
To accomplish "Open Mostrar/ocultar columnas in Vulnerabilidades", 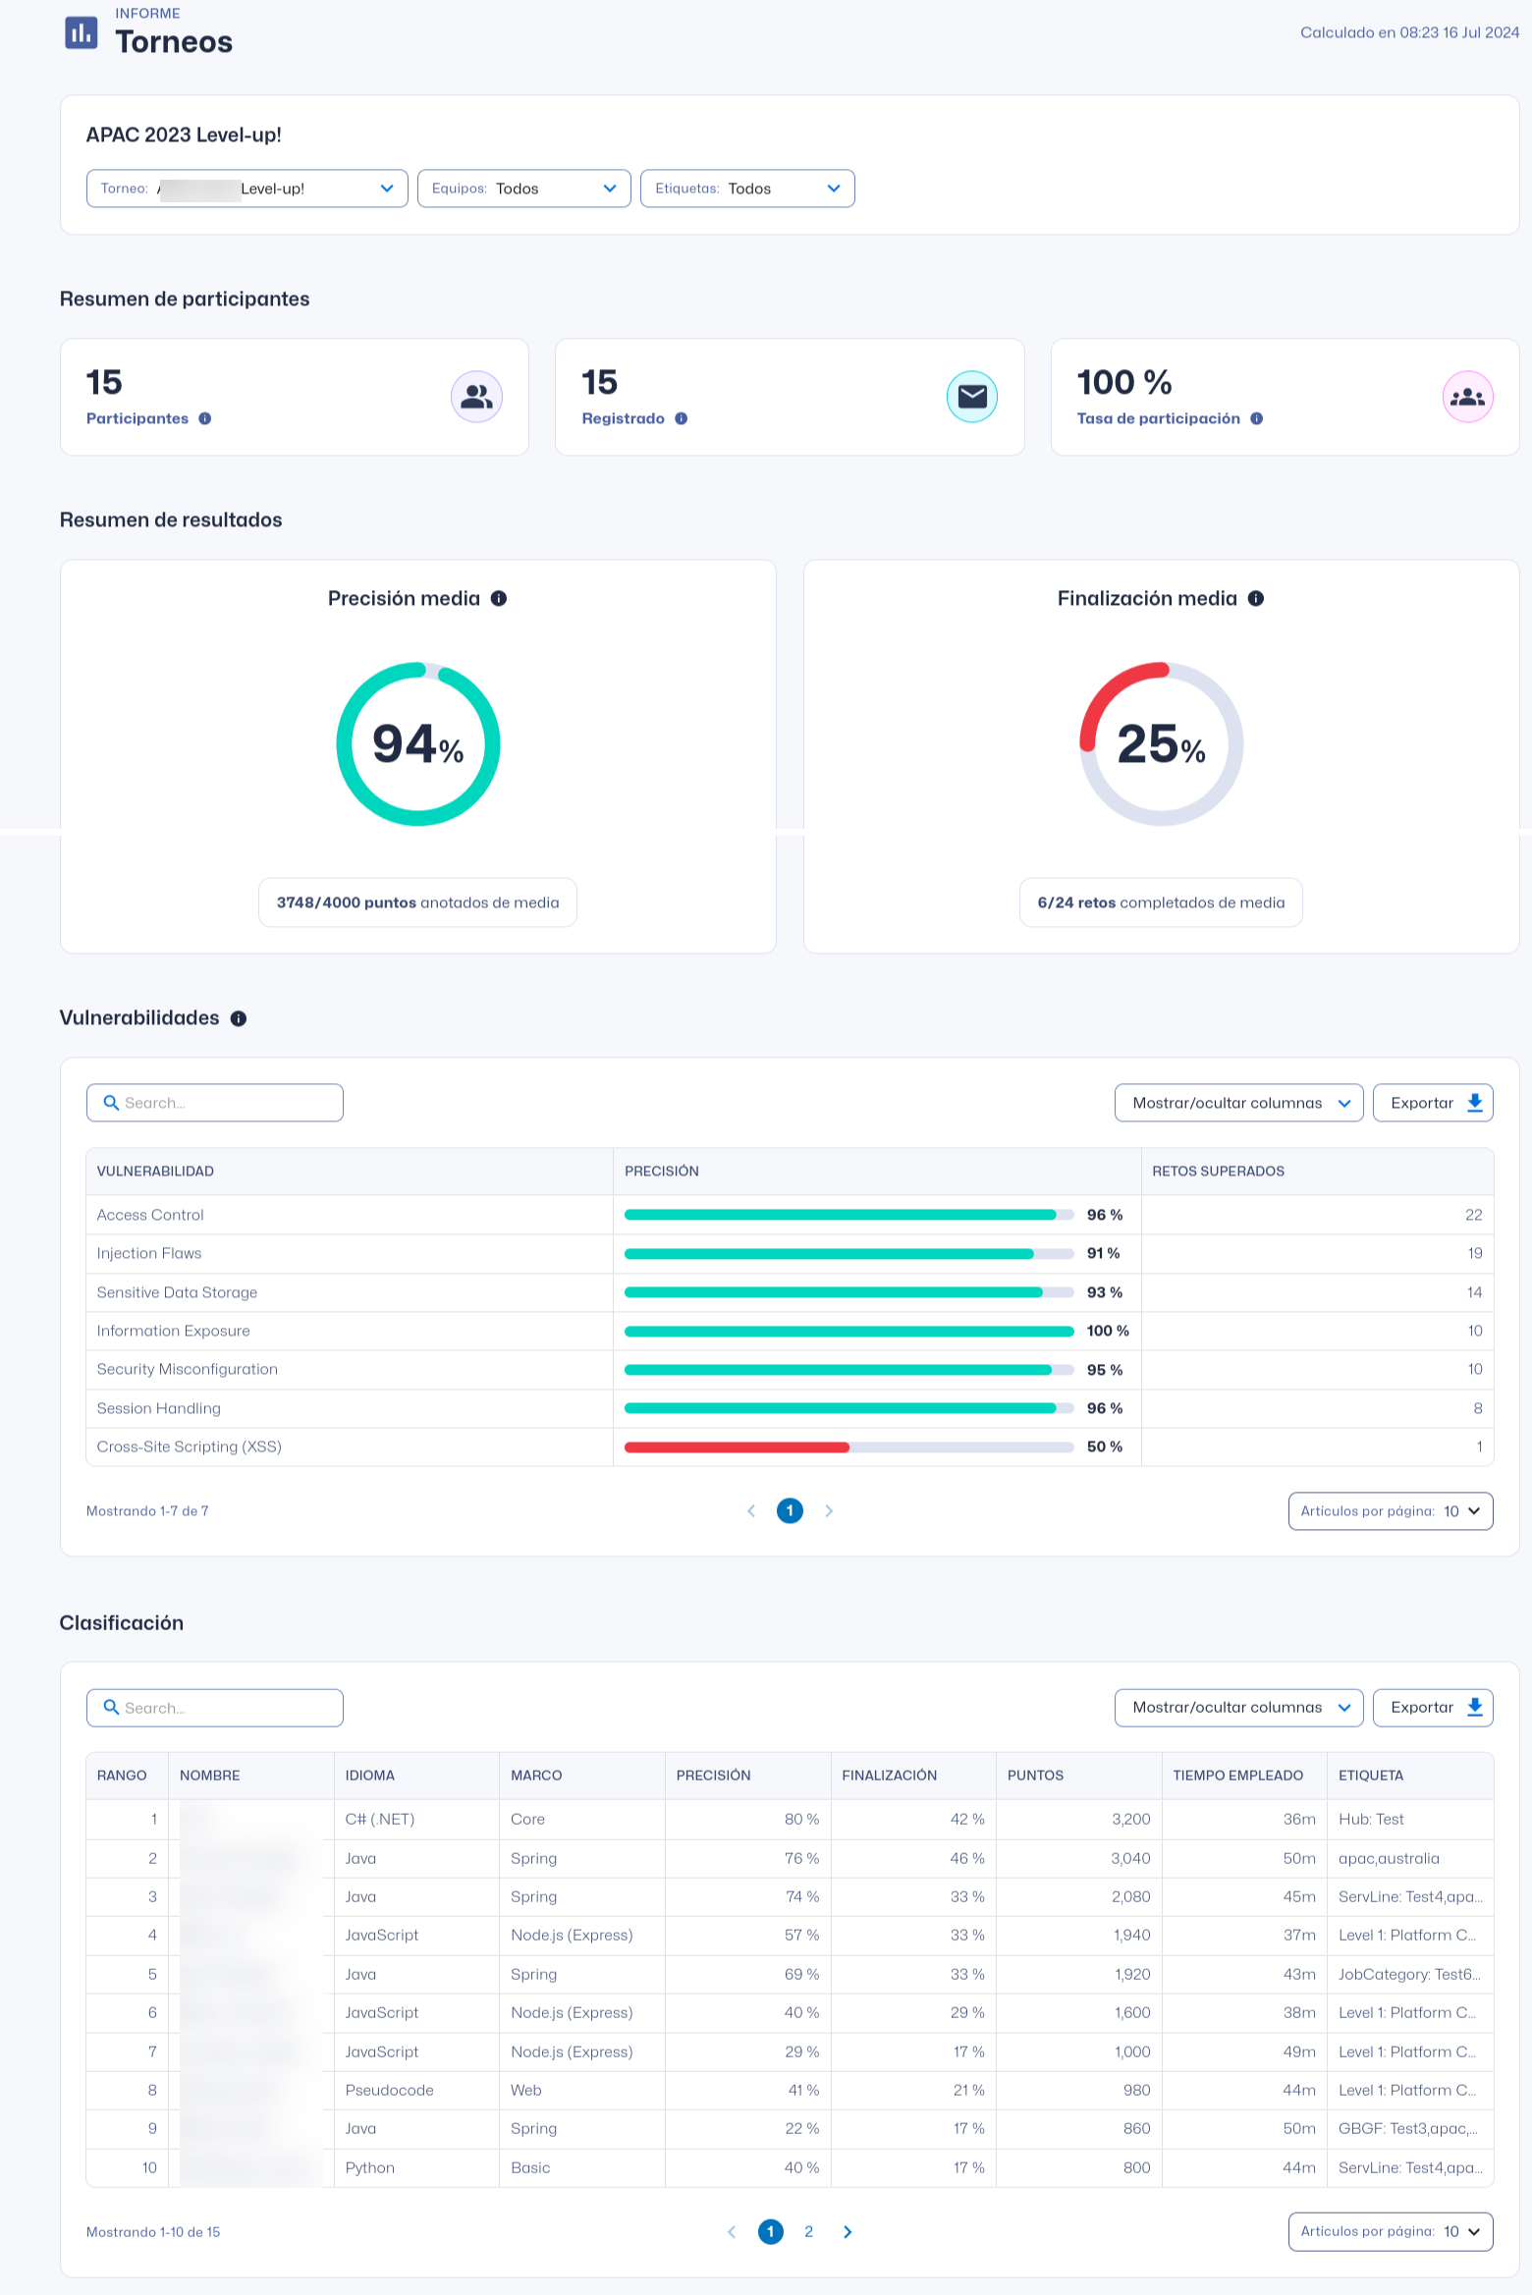I will (1238, 1103).
